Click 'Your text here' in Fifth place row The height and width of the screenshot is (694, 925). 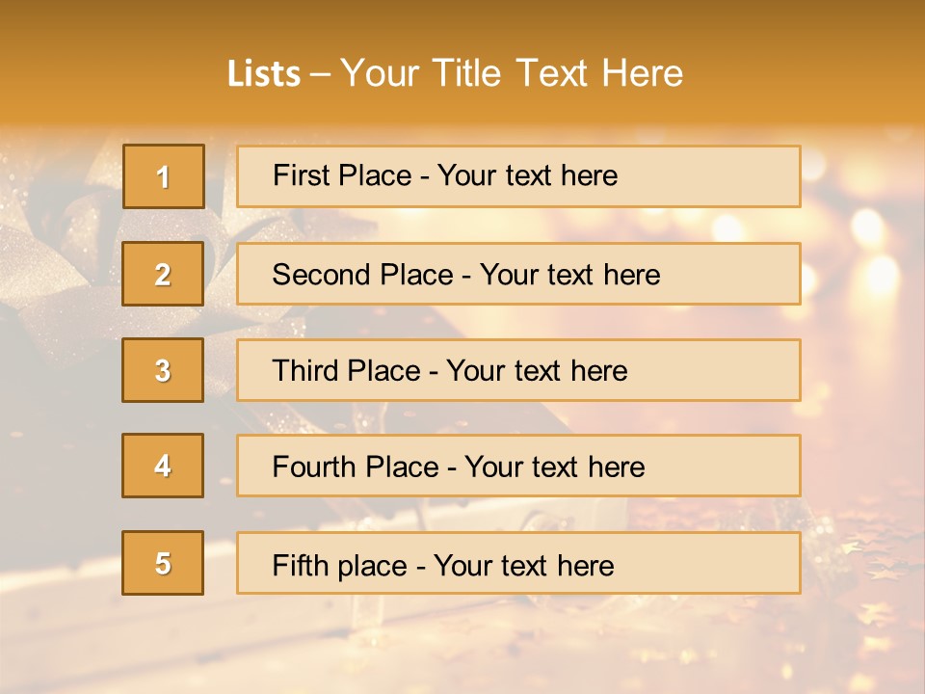click(x=523, y=565)
